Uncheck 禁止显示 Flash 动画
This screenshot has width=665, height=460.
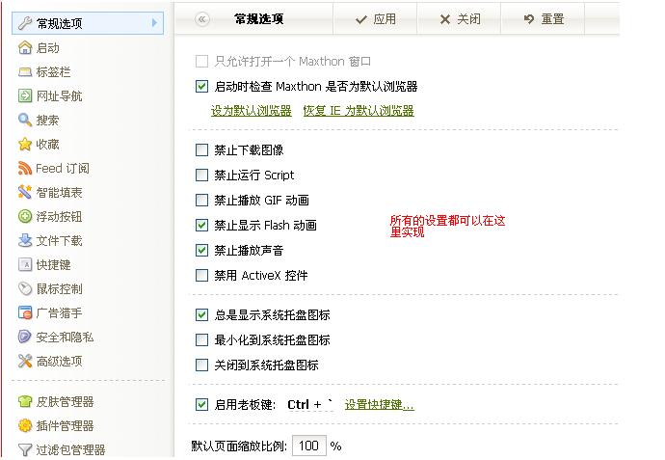coord(201,225)
